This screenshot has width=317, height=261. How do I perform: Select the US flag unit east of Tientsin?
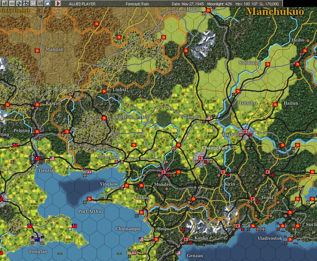(52, 159)
